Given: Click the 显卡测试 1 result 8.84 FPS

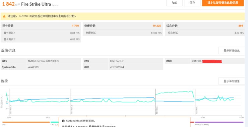Looking at the screenshot, I should (x=75, y=33).
